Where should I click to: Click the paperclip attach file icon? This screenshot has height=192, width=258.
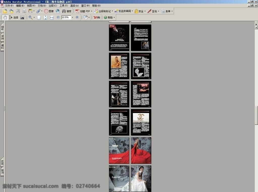[38, 11]
